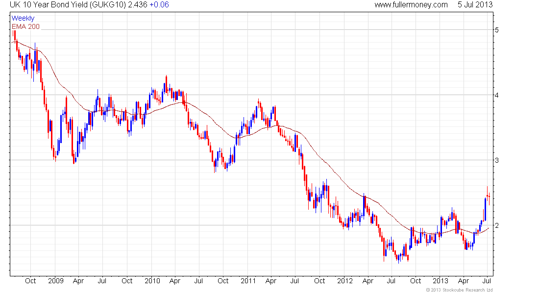
Task: Click the EMA 200 legend label
Action: (x=26, y=26)
